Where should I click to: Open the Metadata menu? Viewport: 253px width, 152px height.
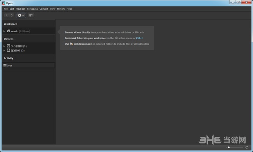[x=32, y=9]
